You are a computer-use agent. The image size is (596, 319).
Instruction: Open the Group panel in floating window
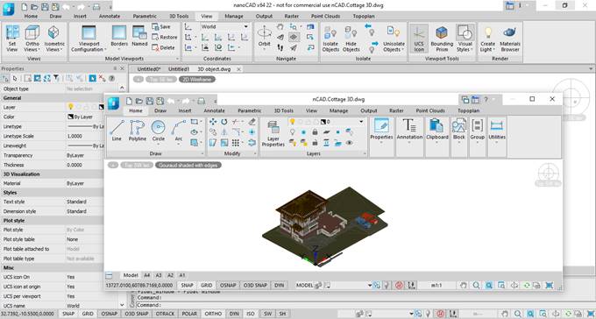pos(478,131)
